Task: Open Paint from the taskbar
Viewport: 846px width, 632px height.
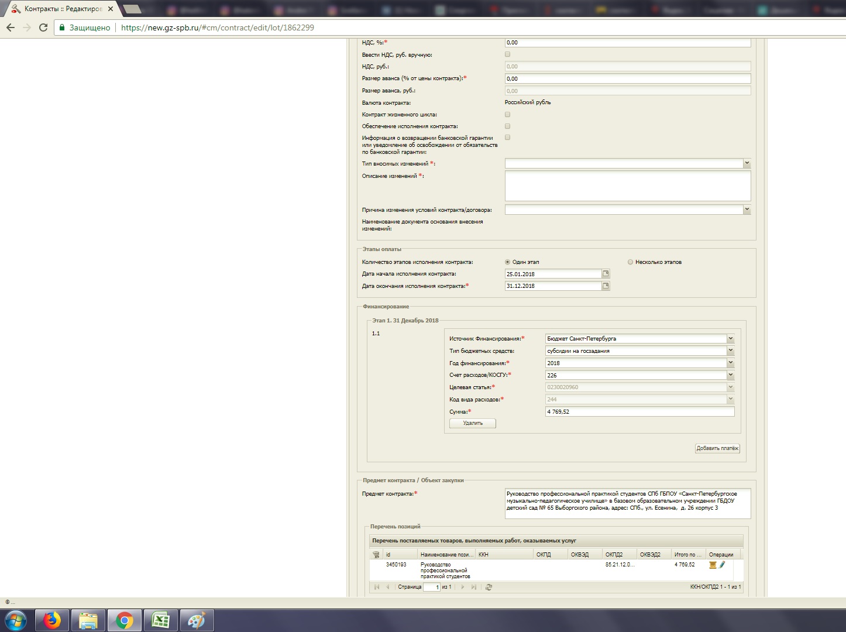Action: (x=197, y=620)
